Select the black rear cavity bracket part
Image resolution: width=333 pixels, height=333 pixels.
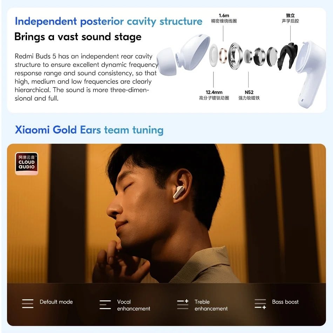(287, 56)
